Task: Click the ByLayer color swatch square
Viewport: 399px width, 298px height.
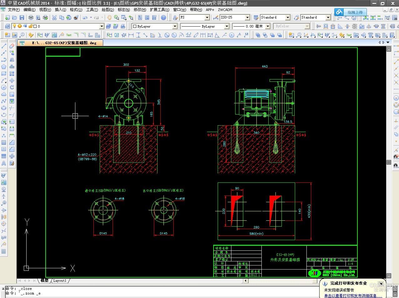Action: tap(135, 26)
